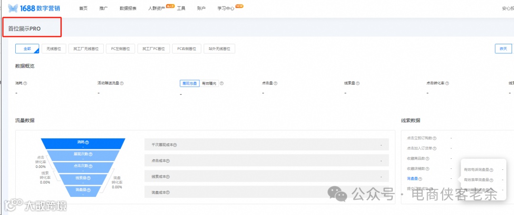Click the 首位展示PRO page title
514x215 pixels.
point(25,29)
